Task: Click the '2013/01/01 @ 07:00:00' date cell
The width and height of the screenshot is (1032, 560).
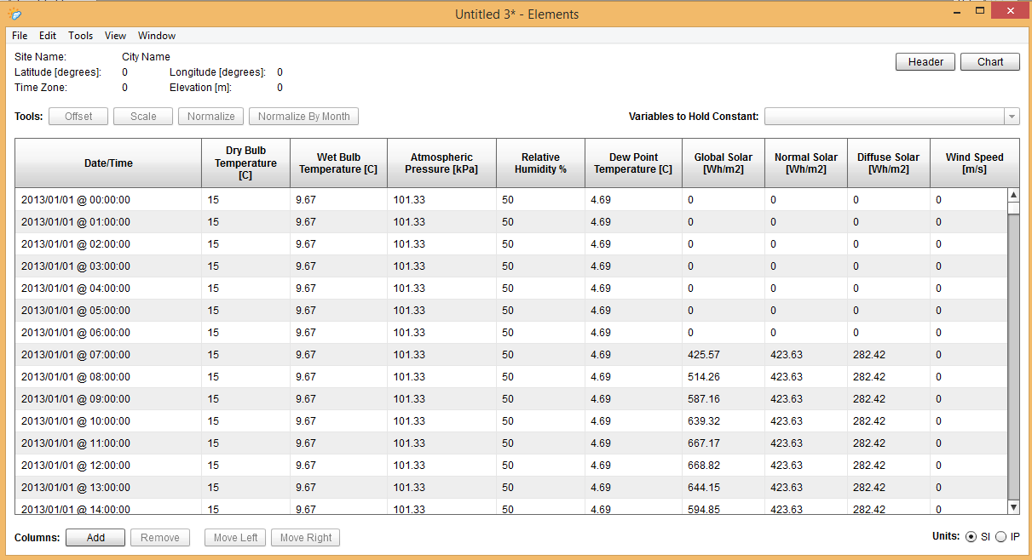Action: pos(108,355)
